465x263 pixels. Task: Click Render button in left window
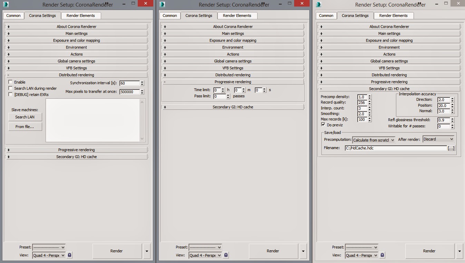(117, 251)
